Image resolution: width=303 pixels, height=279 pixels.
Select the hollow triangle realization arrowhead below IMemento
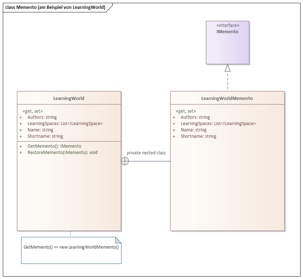228,68
